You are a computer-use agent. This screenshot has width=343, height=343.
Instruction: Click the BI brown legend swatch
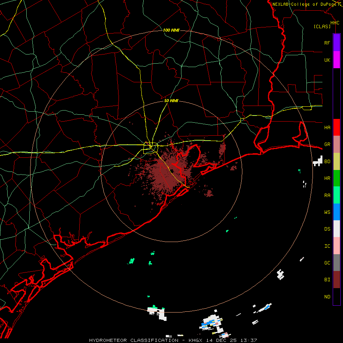337,280
